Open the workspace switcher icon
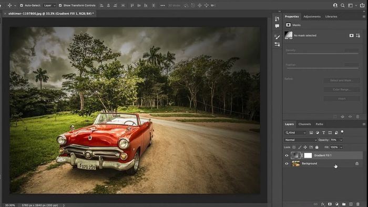 click(x=350, y=5)
